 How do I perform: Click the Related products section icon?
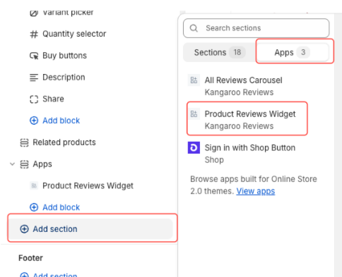(x=24, y=142)
